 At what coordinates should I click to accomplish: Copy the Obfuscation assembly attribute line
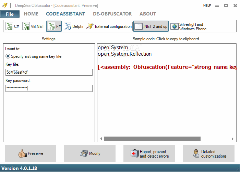(167, 67)
